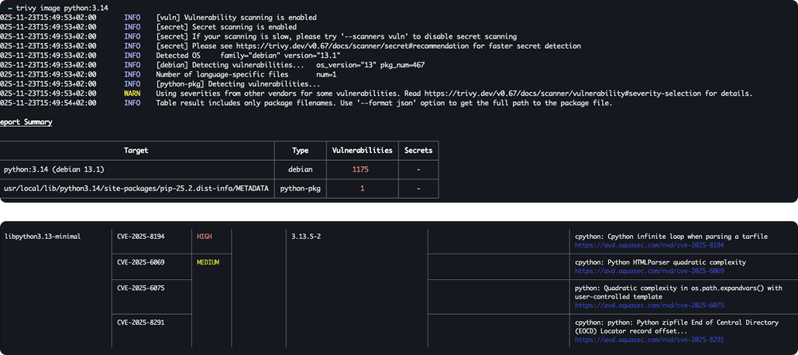Click the 'Secret scanning is enabled' log line
This screenshot has height=355, width=798.
tap(226, 27)
